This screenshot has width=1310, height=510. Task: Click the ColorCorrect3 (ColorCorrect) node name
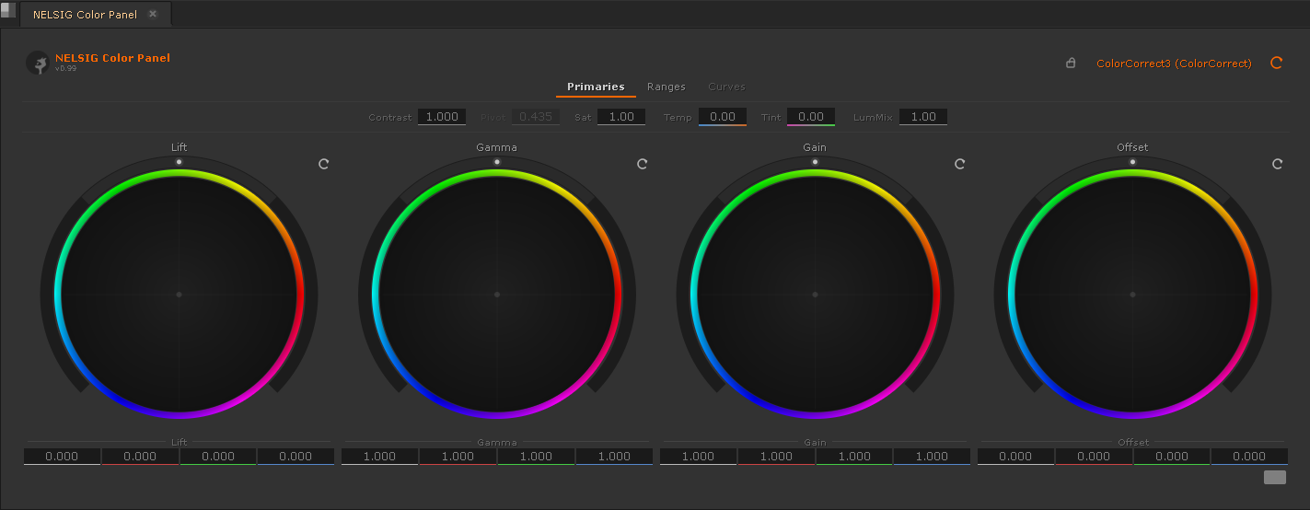(1174, 64)
